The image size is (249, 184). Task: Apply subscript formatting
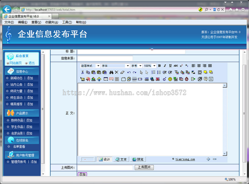click(187, 66)
